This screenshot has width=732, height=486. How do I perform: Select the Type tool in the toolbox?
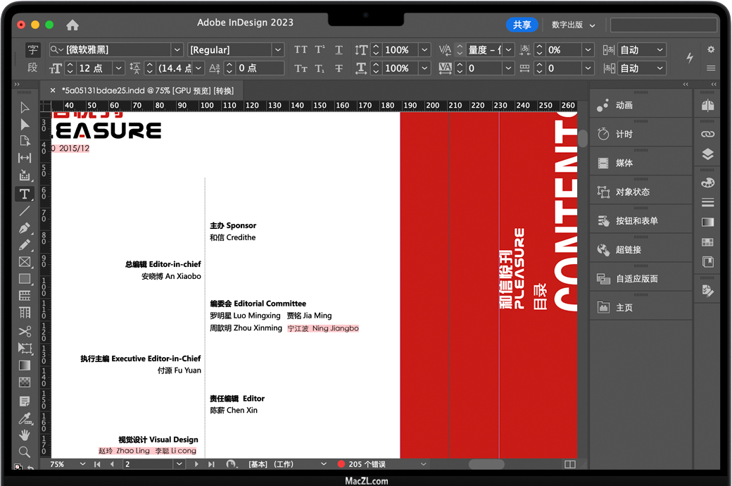tap(25, 194)
